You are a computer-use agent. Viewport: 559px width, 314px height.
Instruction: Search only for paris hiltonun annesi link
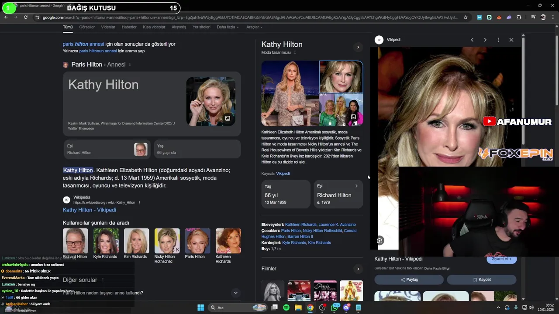[98, 51]
